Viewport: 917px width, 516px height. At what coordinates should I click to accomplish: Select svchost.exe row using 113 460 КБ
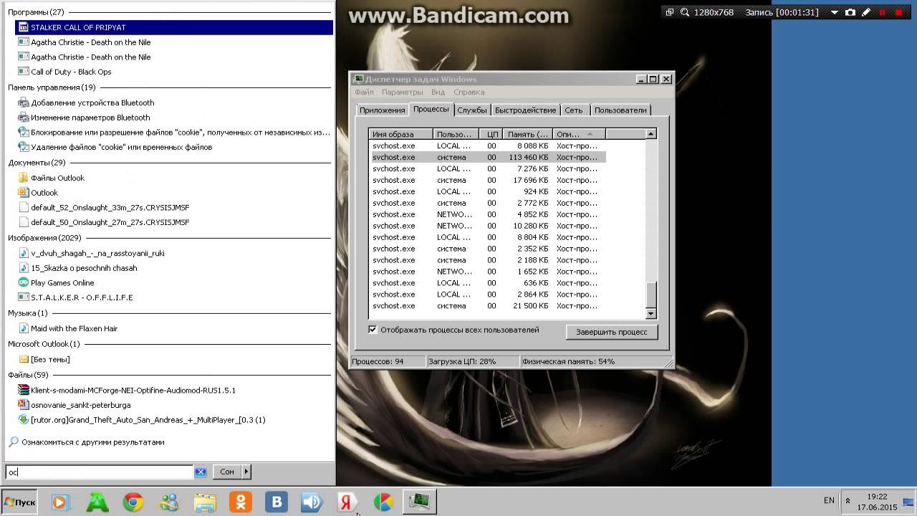click(487, 157)
